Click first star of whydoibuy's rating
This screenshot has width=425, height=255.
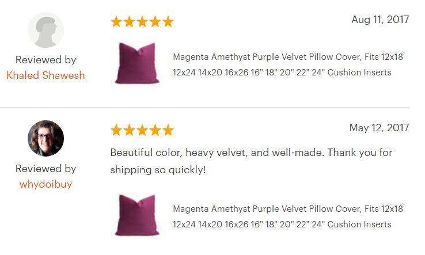point(116,130)
